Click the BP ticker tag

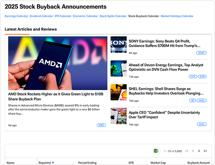193,101
